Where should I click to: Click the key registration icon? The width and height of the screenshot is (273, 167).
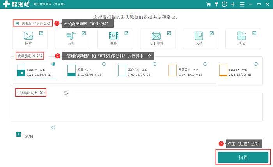pyautogui.click(x=216, y=4)
